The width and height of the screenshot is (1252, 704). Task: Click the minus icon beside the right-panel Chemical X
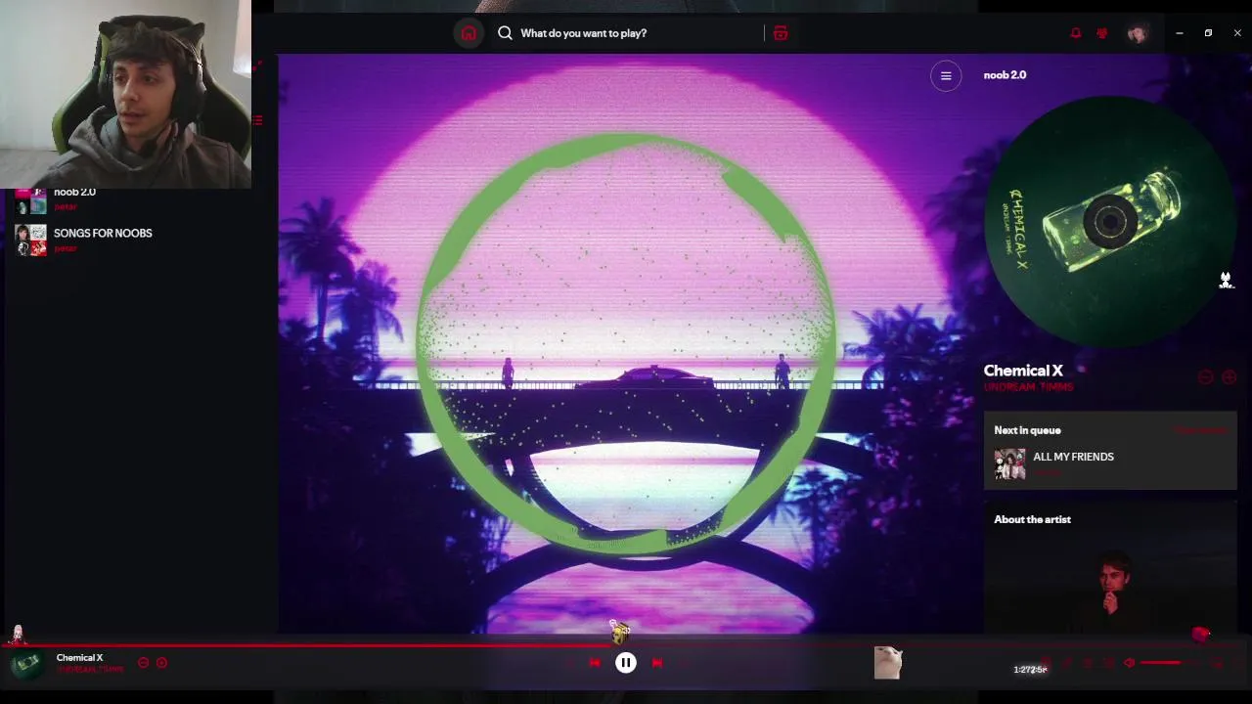[1206, 377]
